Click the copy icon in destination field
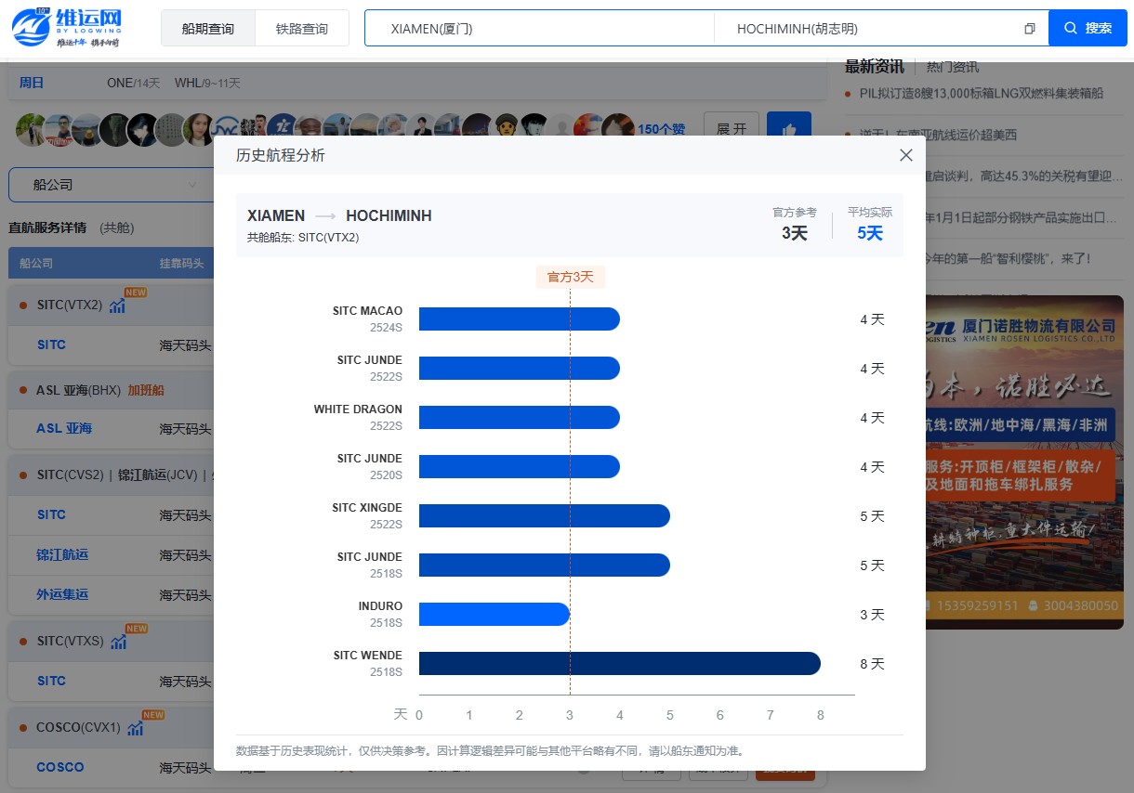The width and height of the screenshot is (1134, 793). pos(1029,29)
